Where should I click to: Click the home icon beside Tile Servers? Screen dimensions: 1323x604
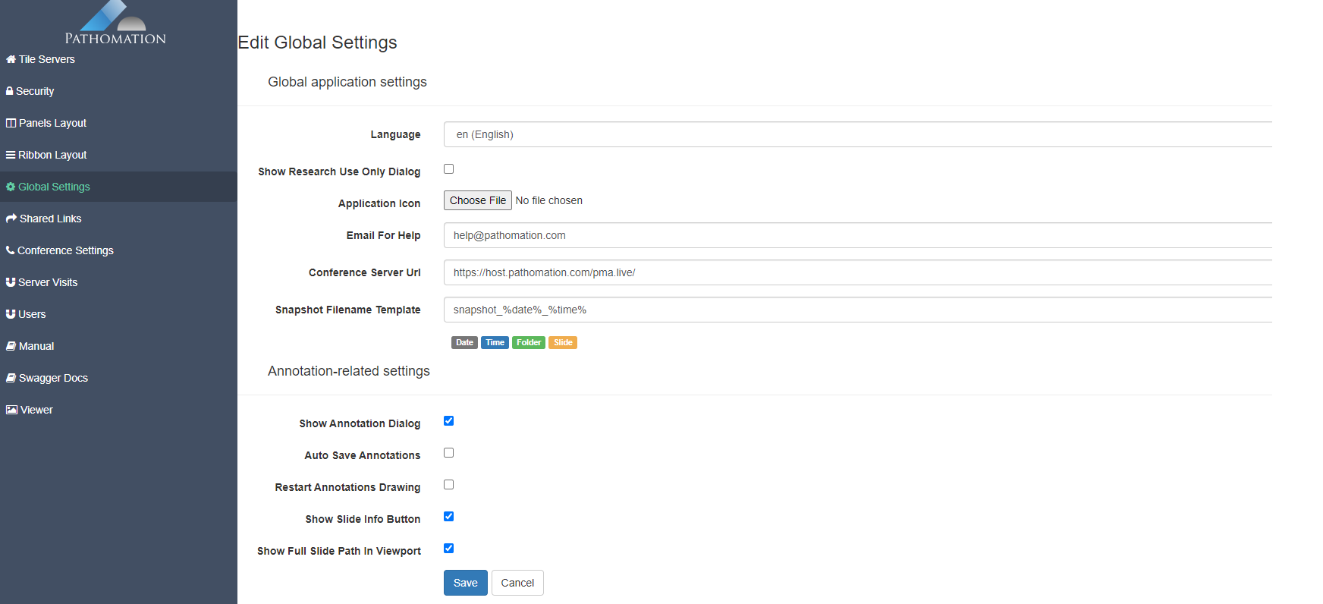[11, 59]
